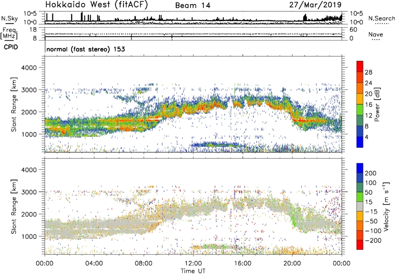Click the "1000" tick of the velocity panel
Viewport: 395px width, 274px height.
pos(29,236)
